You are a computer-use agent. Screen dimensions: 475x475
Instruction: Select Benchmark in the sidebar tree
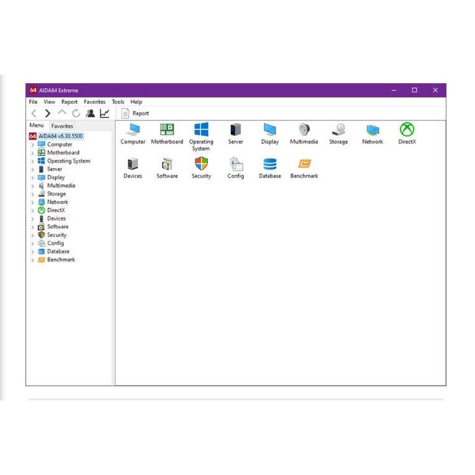61,260
